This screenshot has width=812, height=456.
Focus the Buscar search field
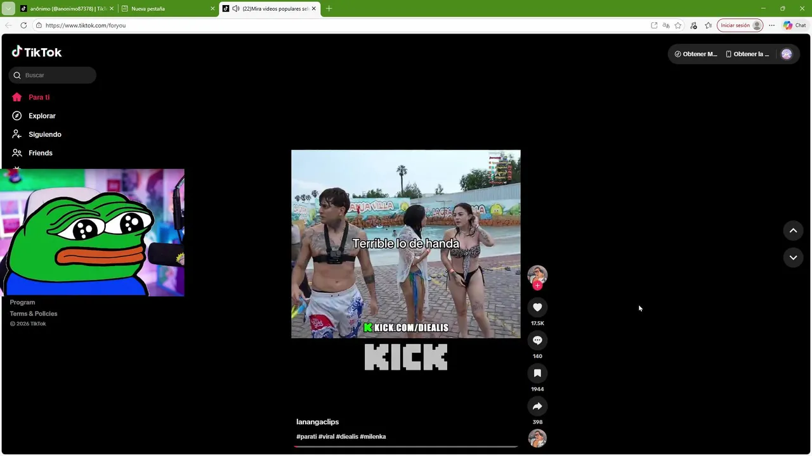coord(53,75)
